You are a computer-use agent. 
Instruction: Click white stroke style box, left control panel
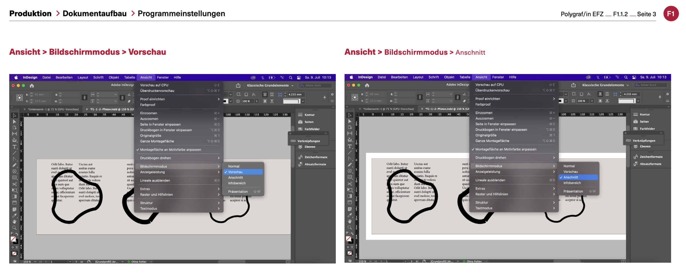[292, 101]
